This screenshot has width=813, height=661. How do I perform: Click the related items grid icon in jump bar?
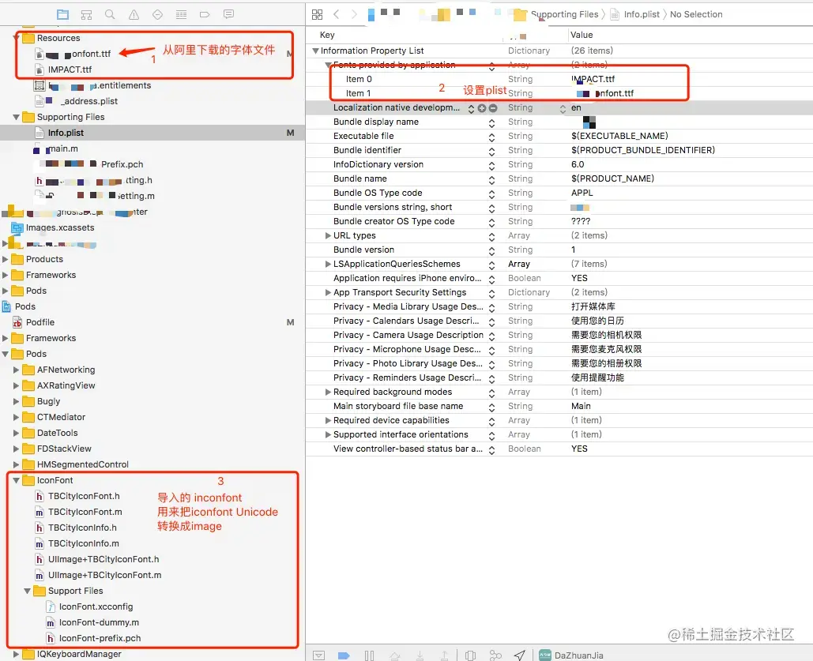click(x=318, y=14)
